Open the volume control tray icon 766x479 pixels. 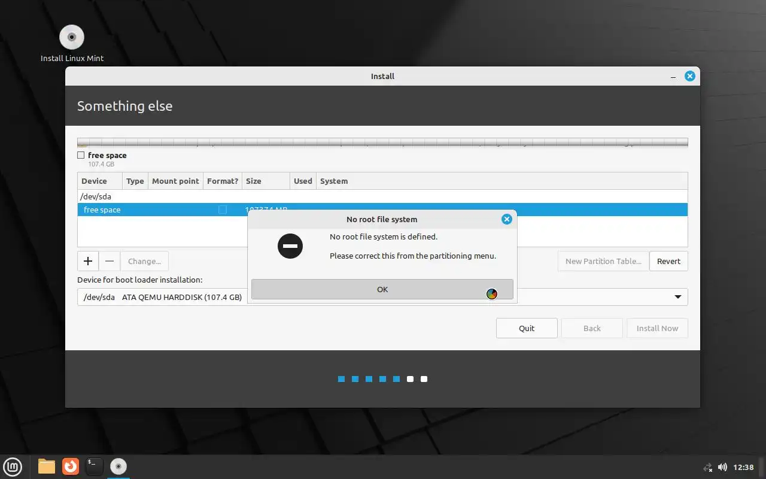coord(722,467)
